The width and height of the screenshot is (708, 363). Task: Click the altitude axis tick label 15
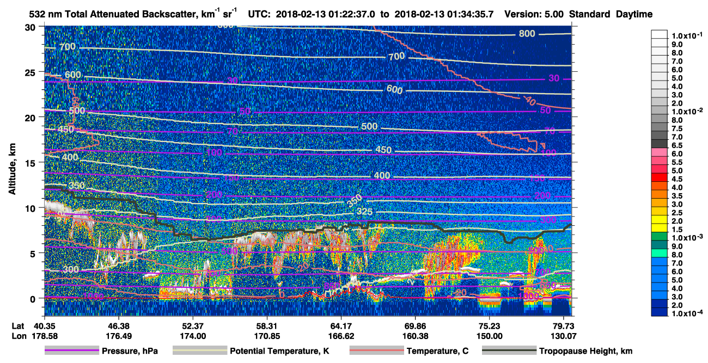[x=31, y=162]
